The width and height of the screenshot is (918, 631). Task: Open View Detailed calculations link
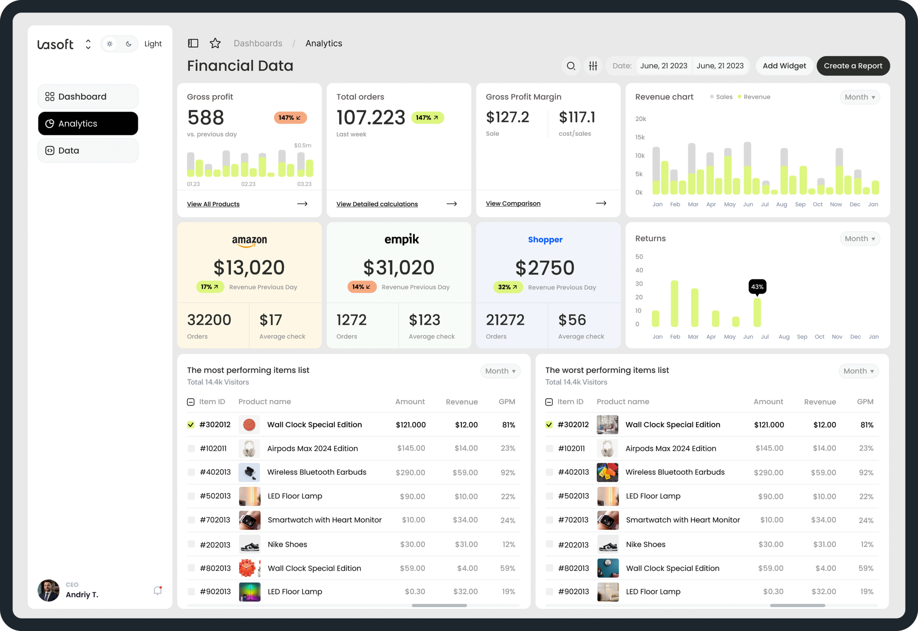[x=377, y=204]
